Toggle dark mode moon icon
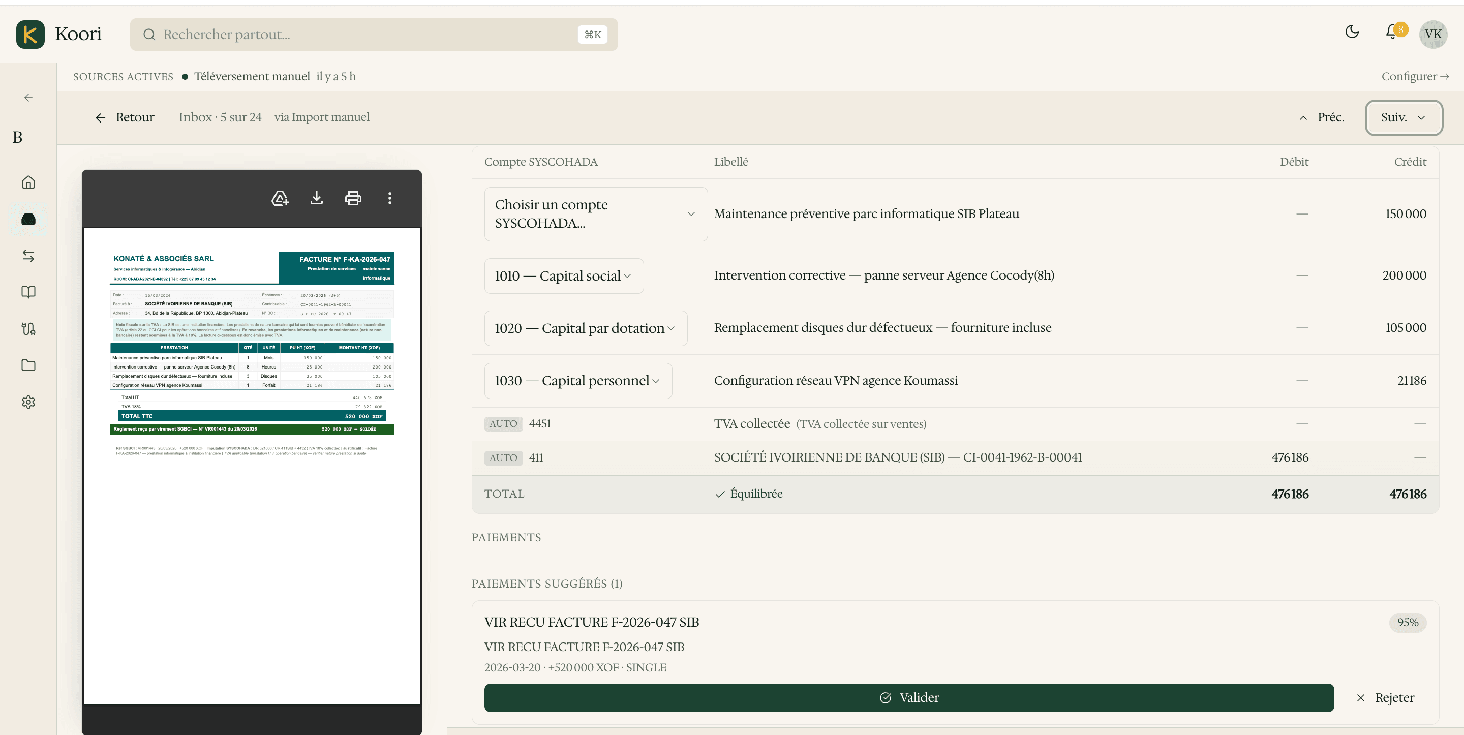The width and height of the screenshot is (1464, 735). (x=1352, y=32)
